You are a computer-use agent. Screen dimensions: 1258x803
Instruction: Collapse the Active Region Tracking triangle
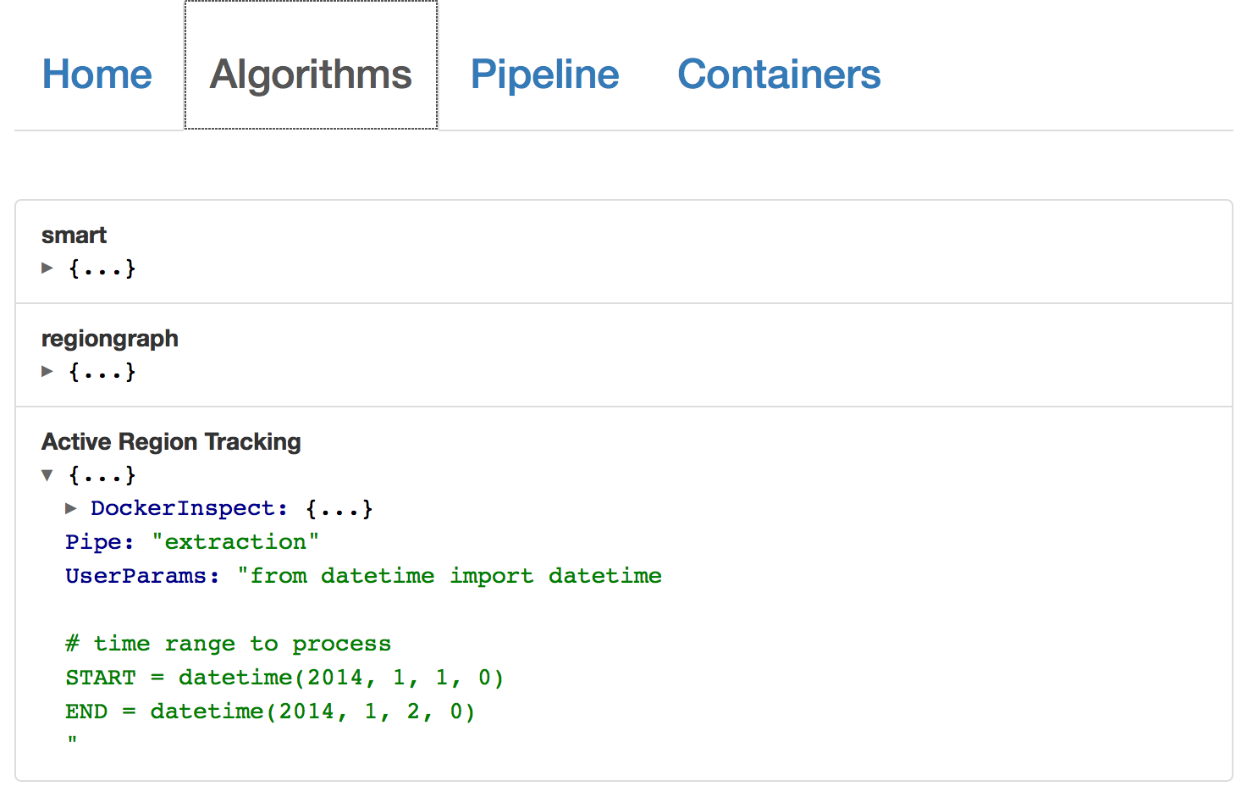(47, 475)
